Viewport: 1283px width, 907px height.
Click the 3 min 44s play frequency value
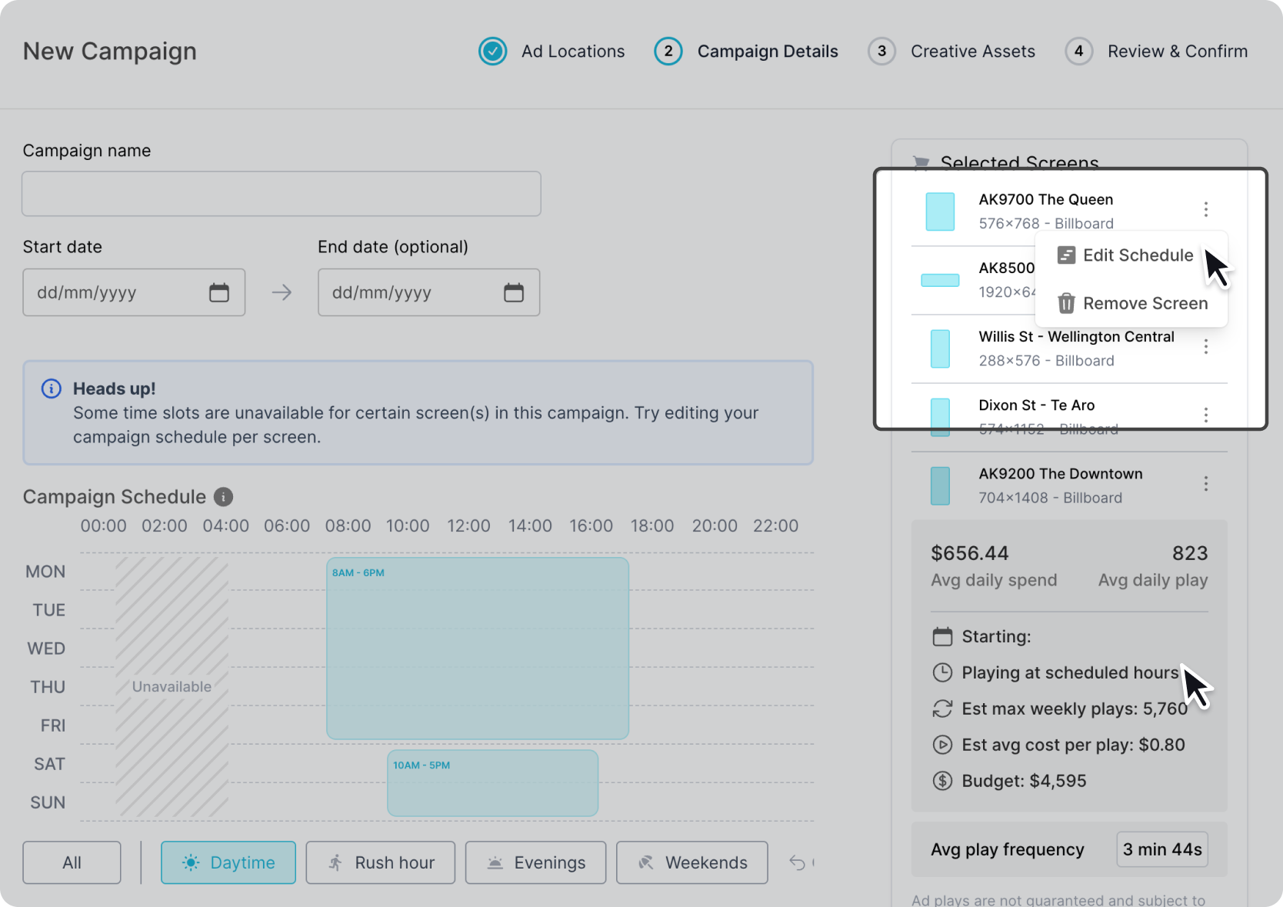[1162, 849]
